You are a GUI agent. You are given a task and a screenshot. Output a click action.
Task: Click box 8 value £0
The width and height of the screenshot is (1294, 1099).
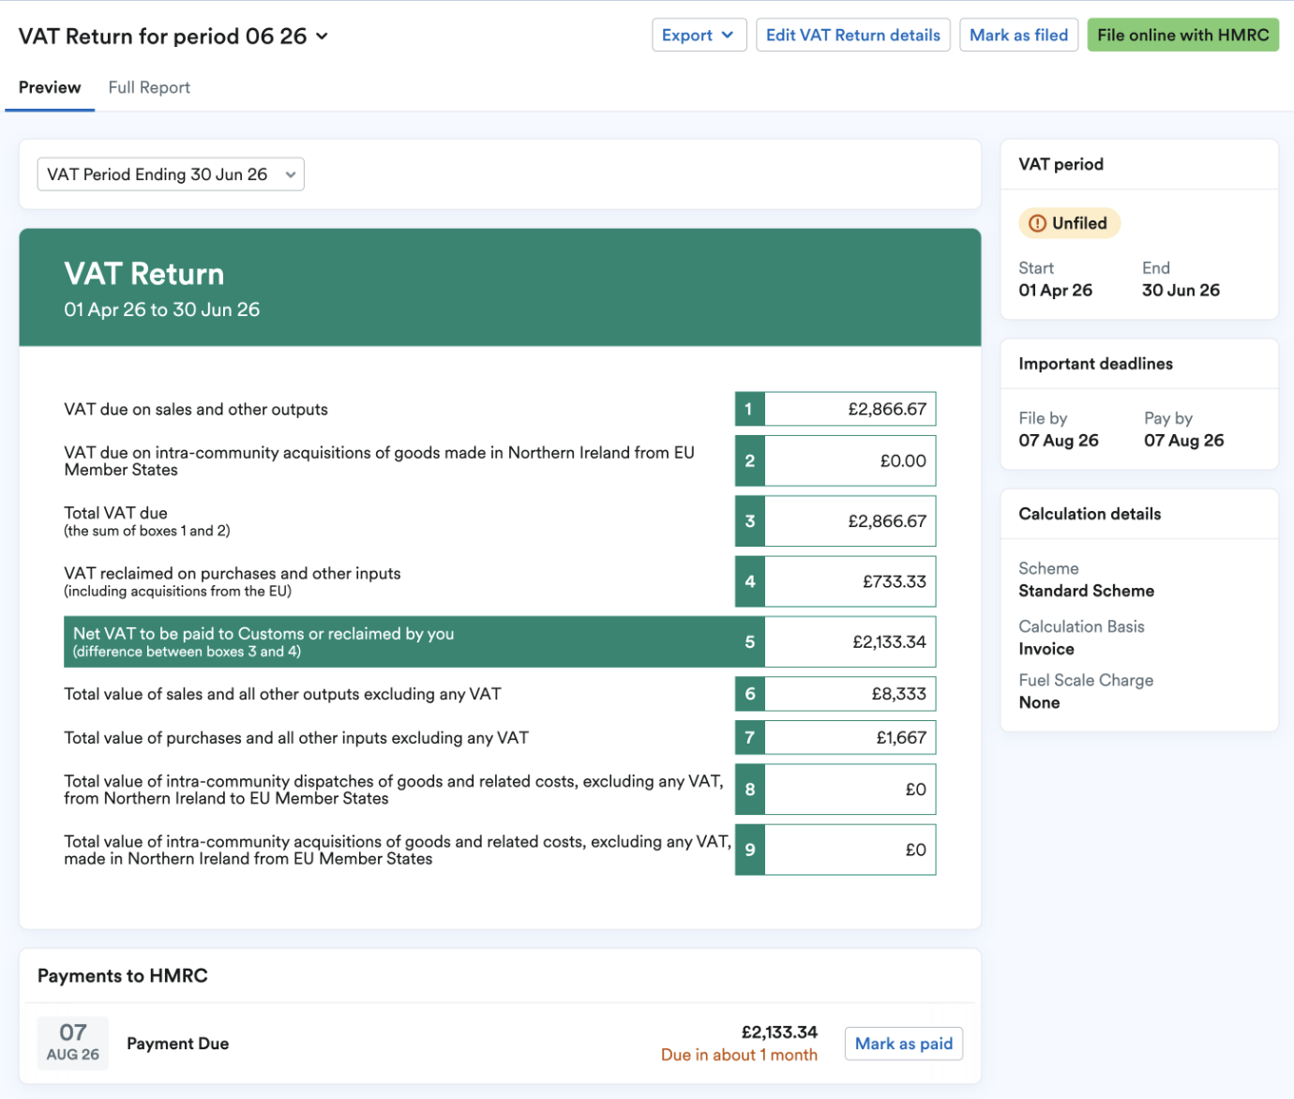[850, 790]
